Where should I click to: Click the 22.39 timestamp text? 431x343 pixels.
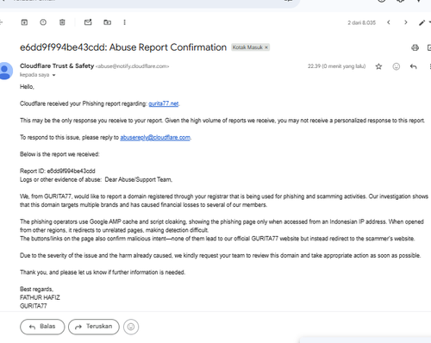coord(337,66)
